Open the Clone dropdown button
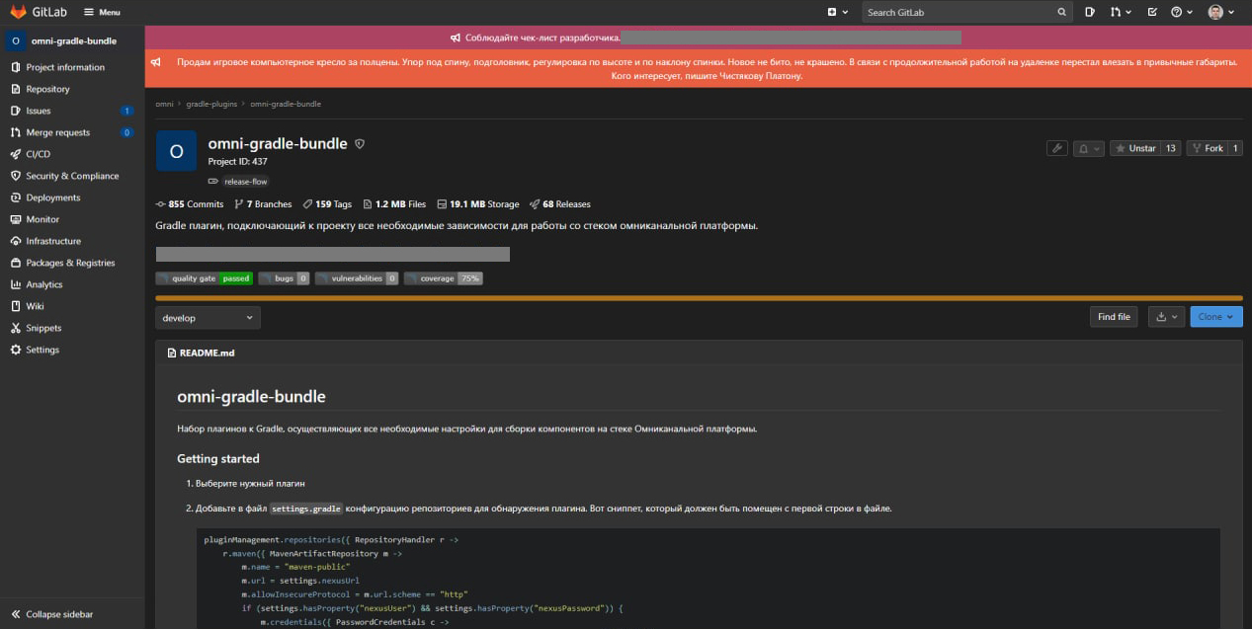The height and width of the screenshot is (629, 1252). click(x=1216, y=317)
